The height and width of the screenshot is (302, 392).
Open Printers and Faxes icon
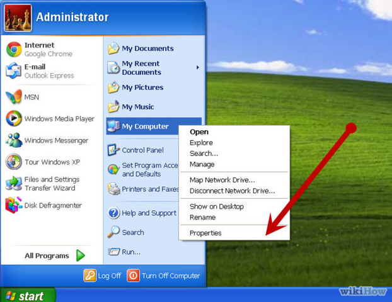113,189
